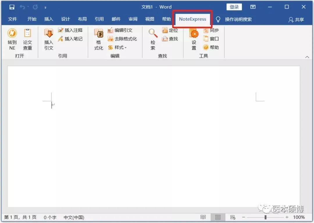314x223 pixels.
Task: Click the 查找 button
Action: coord(170,39)
